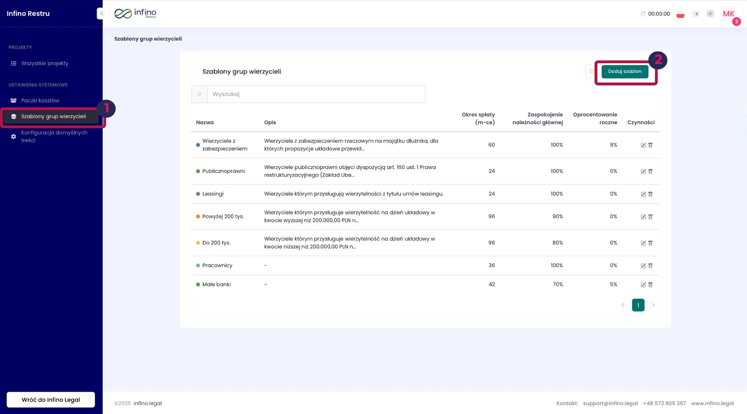
Task: Open Paczki kosztów in sidebar
Action: 40,100
